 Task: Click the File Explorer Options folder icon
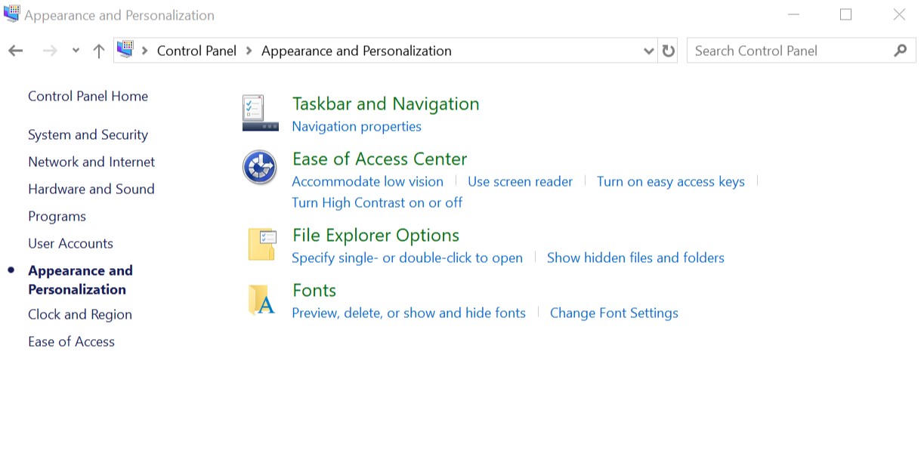[261, 244]
